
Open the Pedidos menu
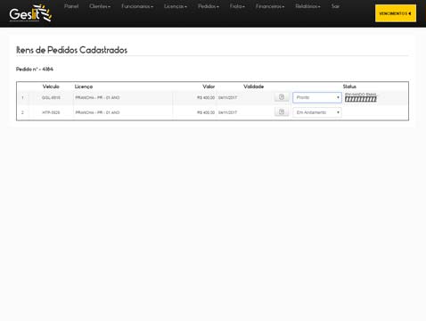click(x=209, y=6)
